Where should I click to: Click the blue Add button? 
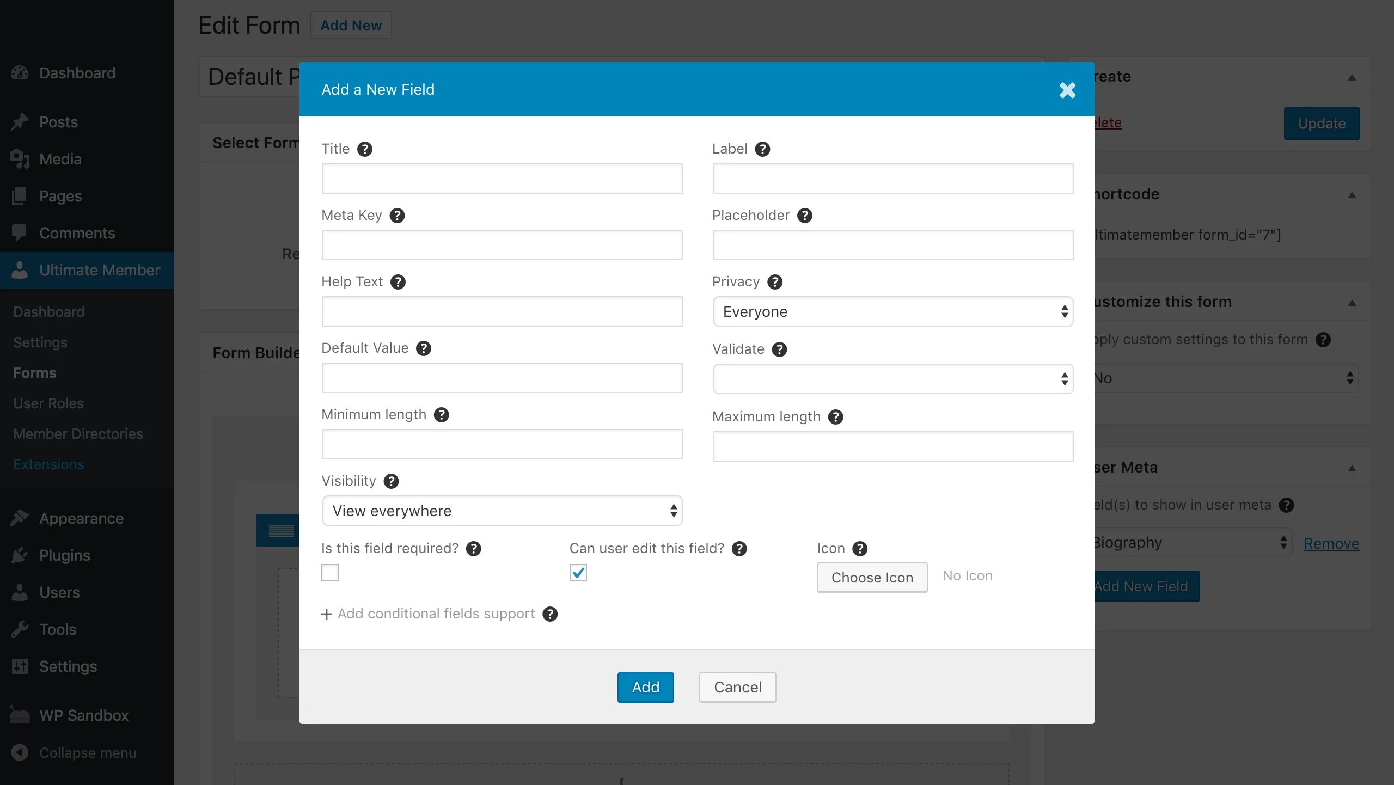click(645, 687)
